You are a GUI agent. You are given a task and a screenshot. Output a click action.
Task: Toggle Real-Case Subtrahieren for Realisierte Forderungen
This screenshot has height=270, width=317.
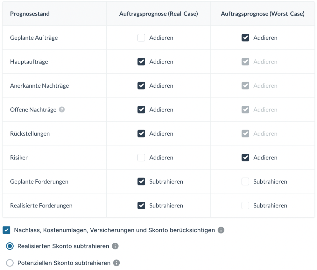pos(141,206)
